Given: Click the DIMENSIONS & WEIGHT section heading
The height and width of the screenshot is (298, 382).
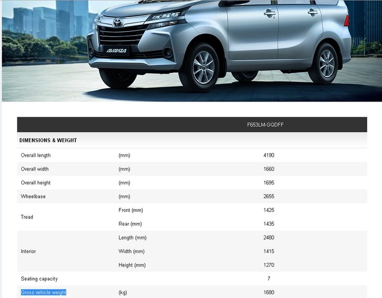Looking at the screenshot, I should [48, 140].
